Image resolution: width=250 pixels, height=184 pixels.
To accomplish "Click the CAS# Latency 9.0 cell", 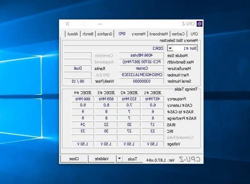I will 83,105.
